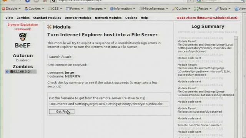This screenshot has width=246, height=138.
Task: Click the Module heading wrench icon
Action: [x=49, y=27]
